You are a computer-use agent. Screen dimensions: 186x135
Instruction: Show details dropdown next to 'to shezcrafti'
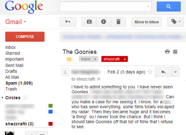tap(99, 79)
